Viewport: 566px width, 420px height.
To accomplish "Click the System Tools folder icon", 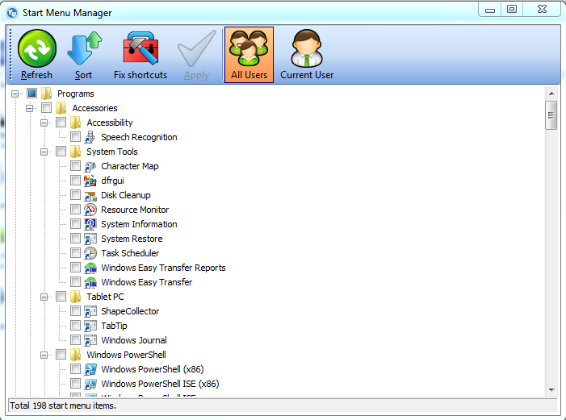I will (x=75, y=152).
